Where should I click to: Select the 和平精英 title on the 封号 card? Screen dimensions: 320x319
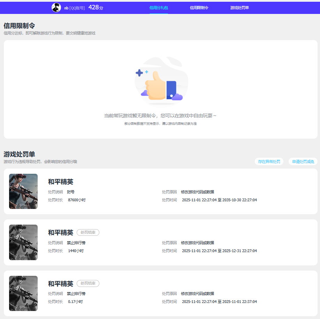click(x=61, y=182)
